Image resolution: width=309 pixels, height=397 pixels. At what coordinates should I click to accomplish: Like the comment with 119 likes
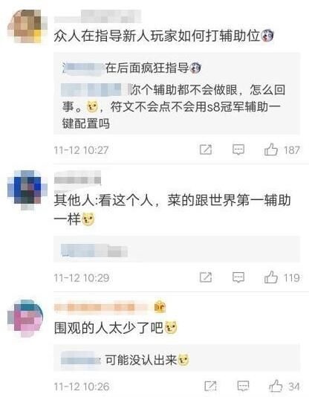click(271, 277)
